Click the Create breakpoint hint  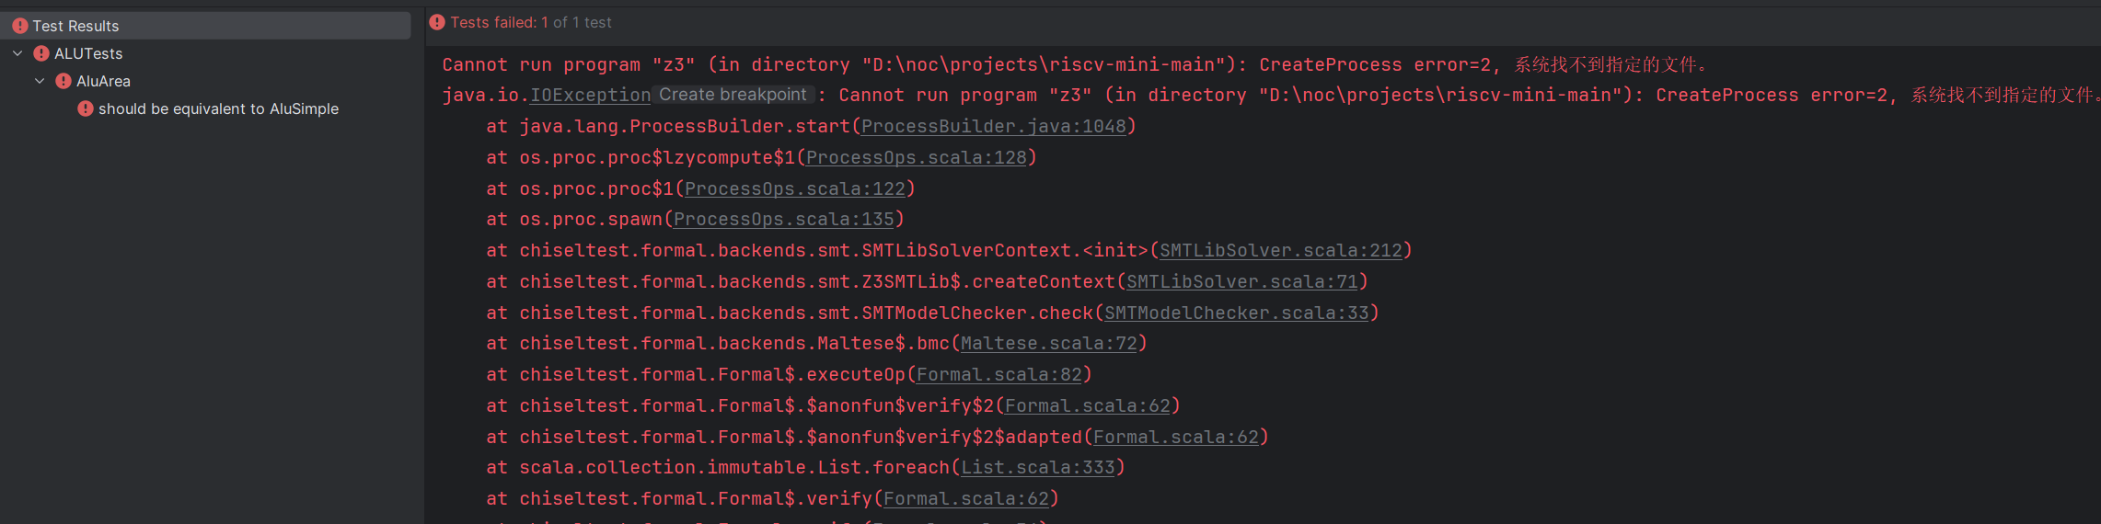coord(733,95)
